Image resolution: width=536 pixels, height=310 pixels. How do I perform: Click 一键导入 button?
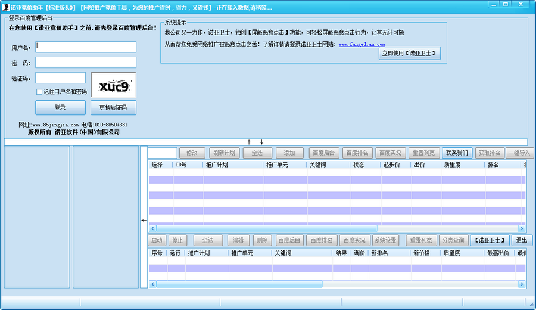click(x=519, y=153)
